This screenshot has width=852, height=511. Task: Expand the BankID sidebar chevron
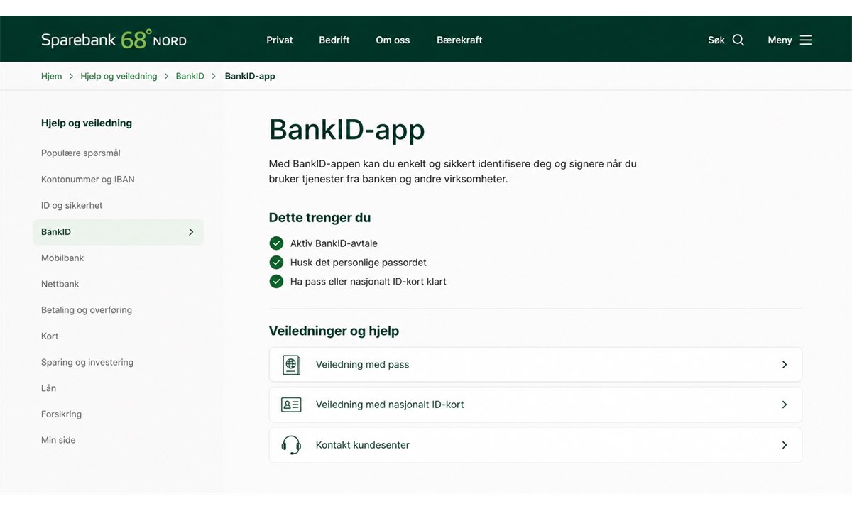(x=191, y=232)
